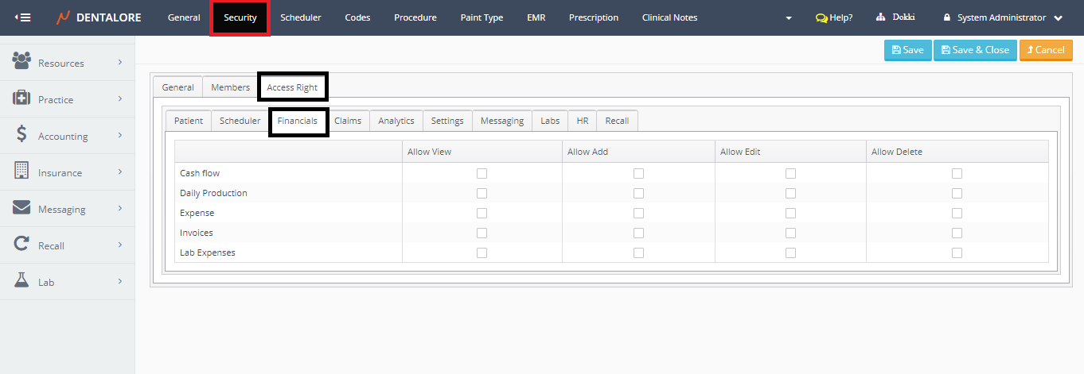1084x374 pixels.
Task: Click the Save & Close button
Action: click(974, 50)
